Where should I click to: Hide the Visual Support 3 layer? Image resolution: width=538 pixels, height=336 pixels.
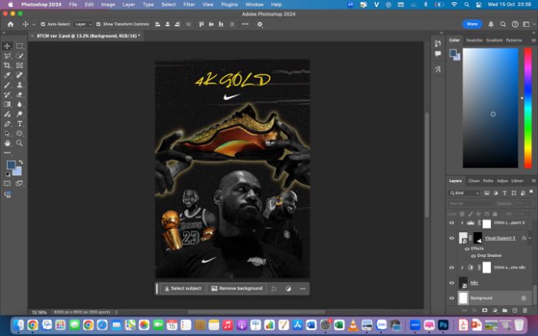[452, 238]
